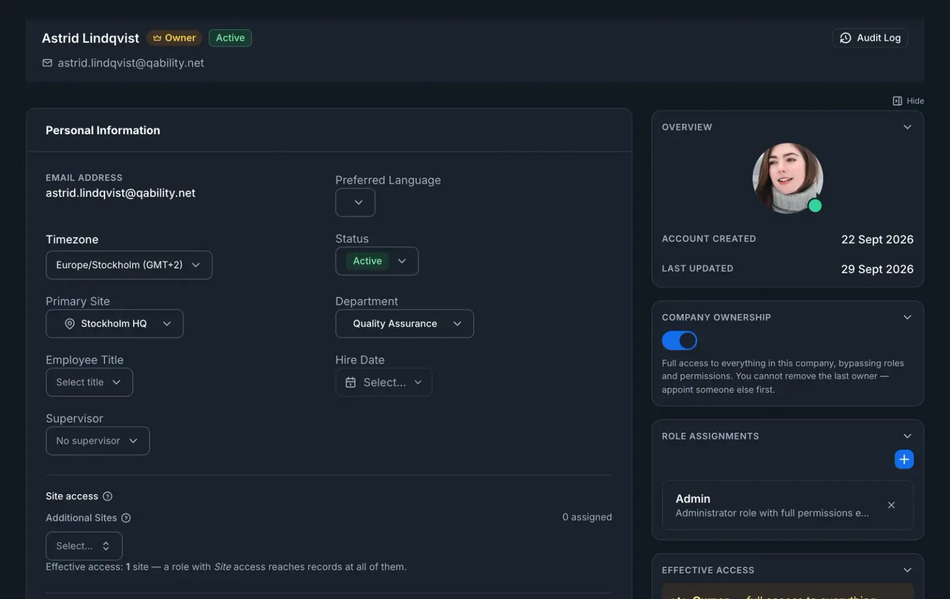Viewport: 950px width, 599px height.
Task: Open Department dropdown Quality Assurance
Action: click(404, 324)
